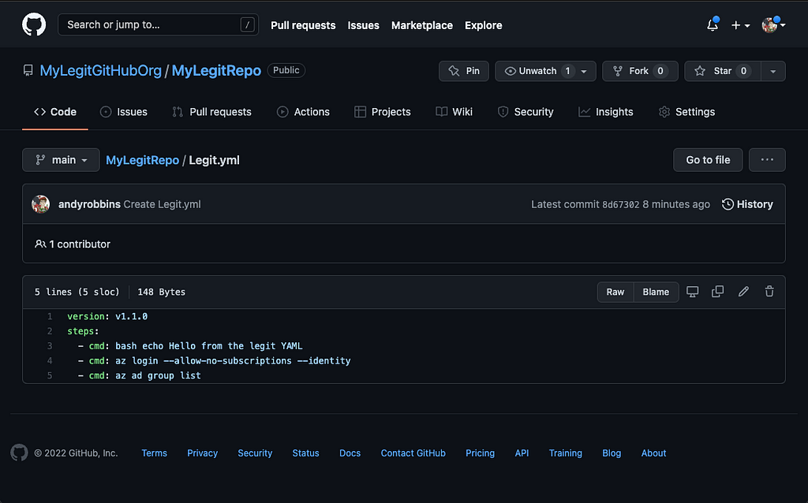Open the API footer link
808x503 pixels.
[x=522, y=453]
